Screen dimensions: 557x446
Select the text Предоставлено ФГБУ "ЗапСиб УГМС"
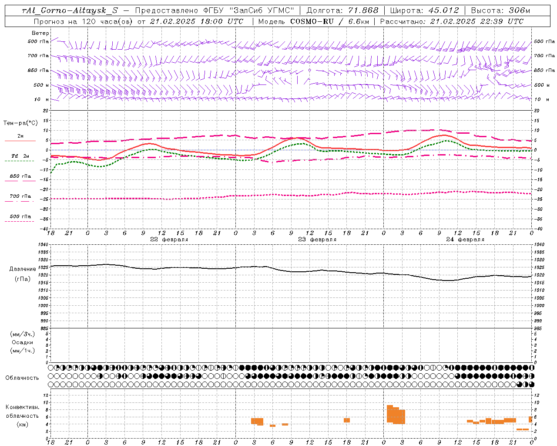pyautogui.click(x=215, y=10)
